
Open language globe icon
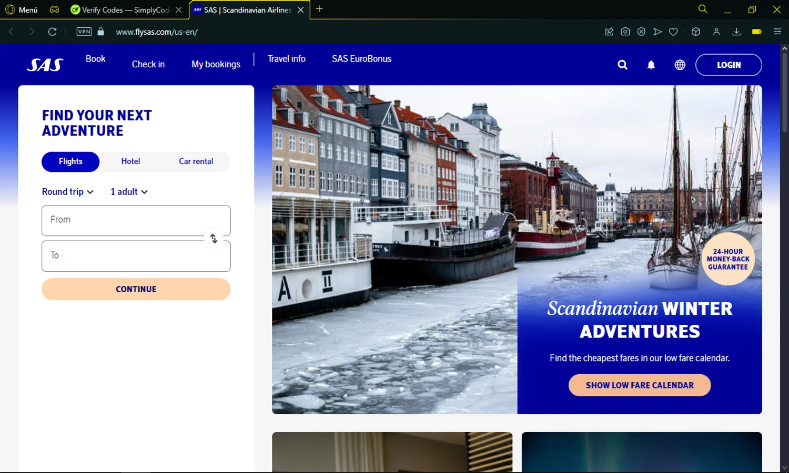(x=680, y=65)
